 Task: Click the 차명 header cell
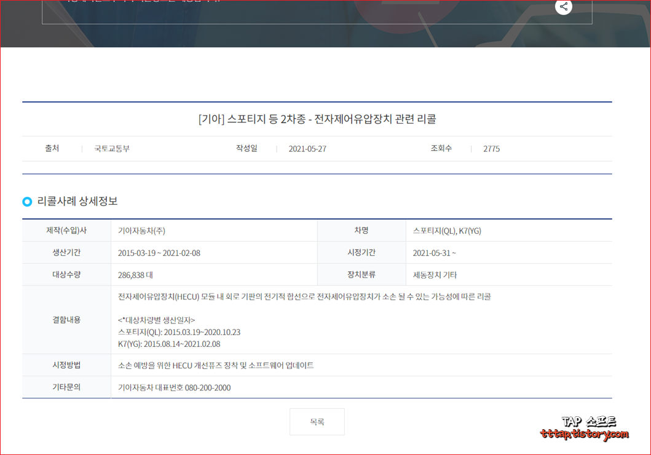click(x=361, y=231)
